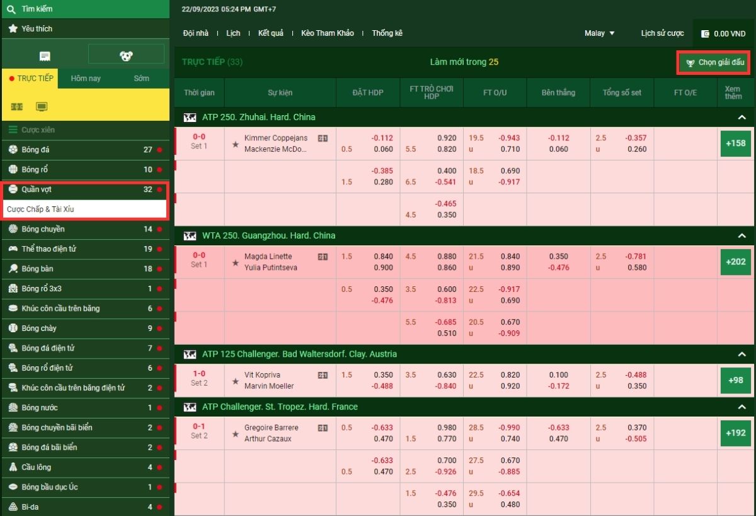Viewport: 756px width, 516px height.
Task: Switch to the Hôm nay tab
Action: click(x=86, y=79)
